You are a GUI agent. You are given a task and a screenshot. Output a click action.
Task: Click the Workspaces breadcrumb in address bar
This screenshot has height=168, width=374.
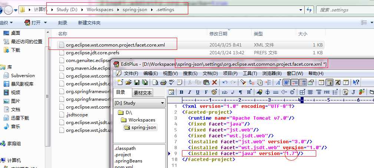pos(100,10)
